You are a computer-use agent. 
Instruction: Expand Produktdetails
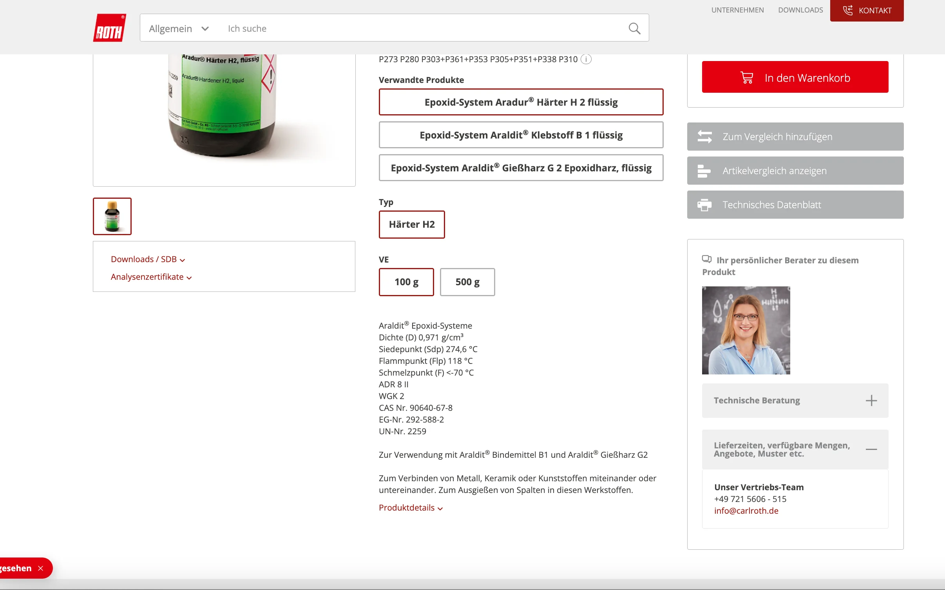point(411,507)
